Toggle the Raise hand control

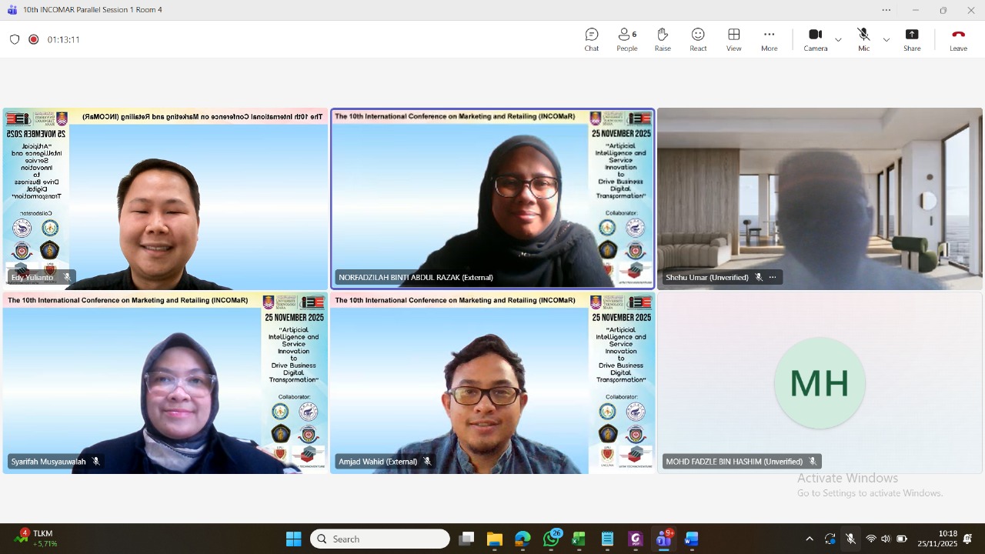662,39
